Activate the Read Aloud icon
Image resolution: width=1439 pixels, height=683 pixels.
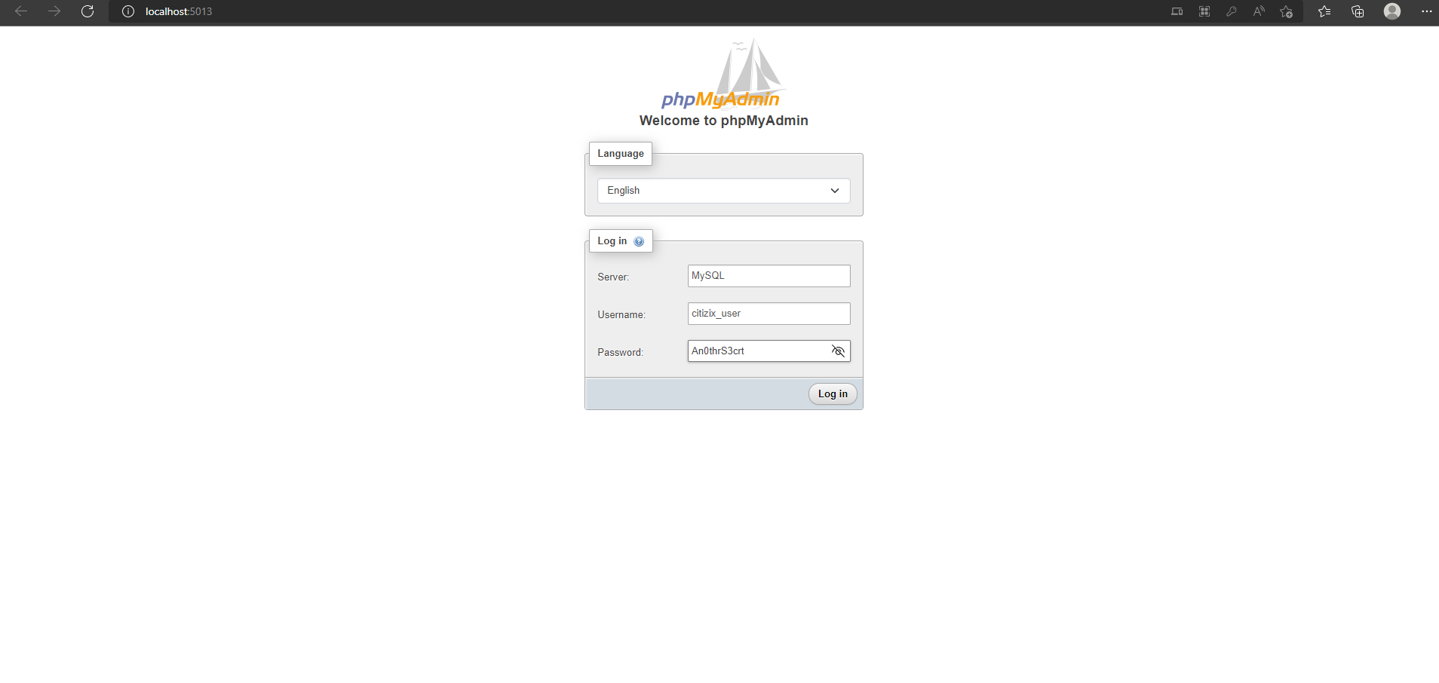[1259, 11]
